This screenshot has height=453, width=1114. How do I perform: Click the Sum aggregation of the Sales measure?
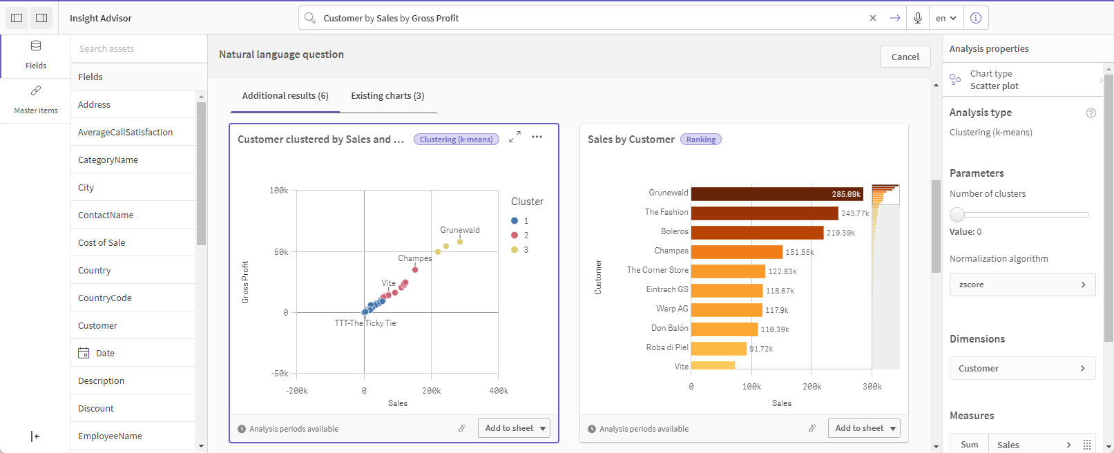[x=970, y=445]
